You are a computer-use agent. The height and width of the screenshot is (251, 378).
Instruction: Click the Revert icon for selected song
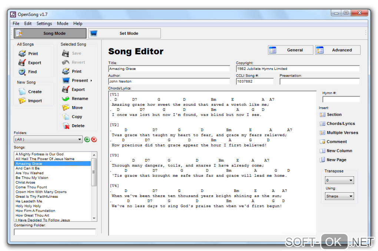pyautogui.click(x=65, y=62)
